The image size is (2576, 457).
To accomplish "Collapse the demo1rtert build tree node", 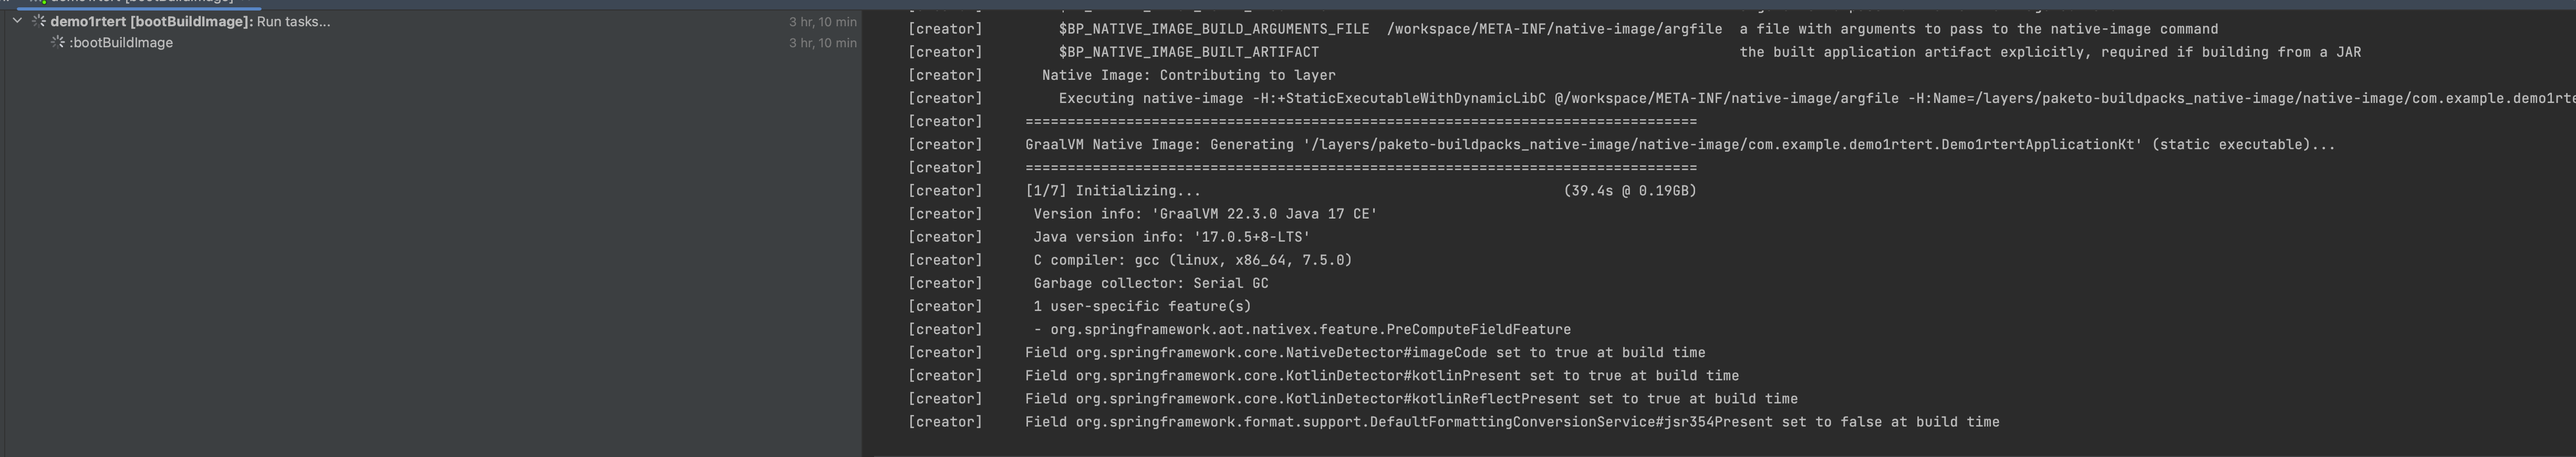I will click(17, 21).
